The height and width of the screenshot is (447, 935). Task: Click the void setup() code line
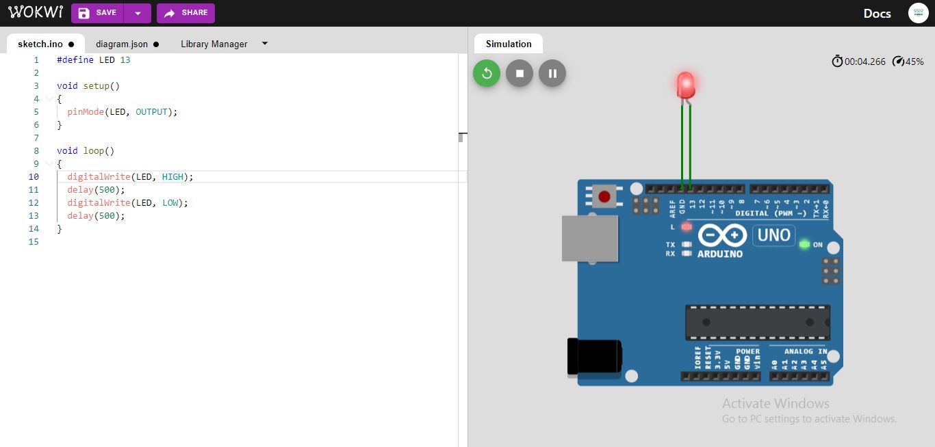[88, 86]
